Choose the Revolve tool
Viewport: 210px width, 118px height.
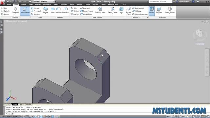pyautogui.click(x=35, y=14)
